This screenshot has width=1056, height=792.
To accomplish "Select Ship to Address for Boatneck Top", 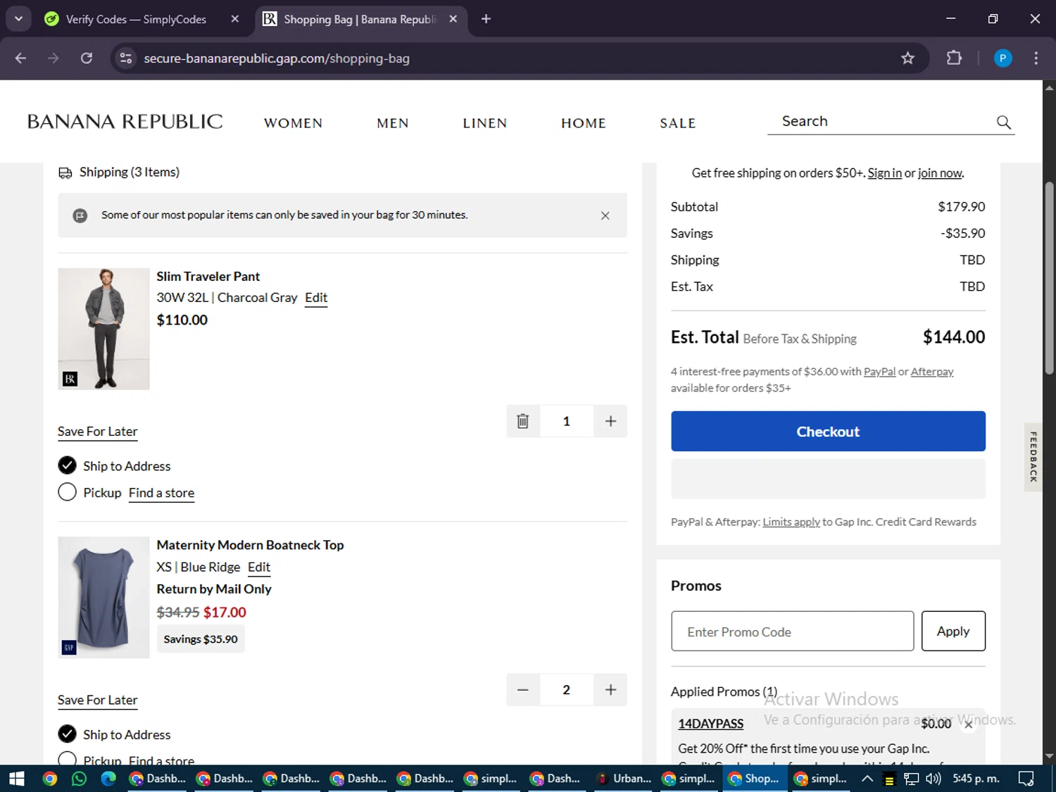I will tap(67, 734).
